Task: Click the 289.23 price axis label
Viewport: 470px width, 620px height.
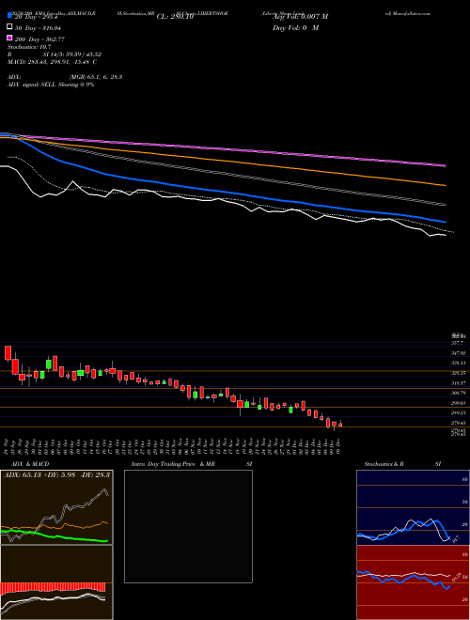Action: tap(460, 412)
